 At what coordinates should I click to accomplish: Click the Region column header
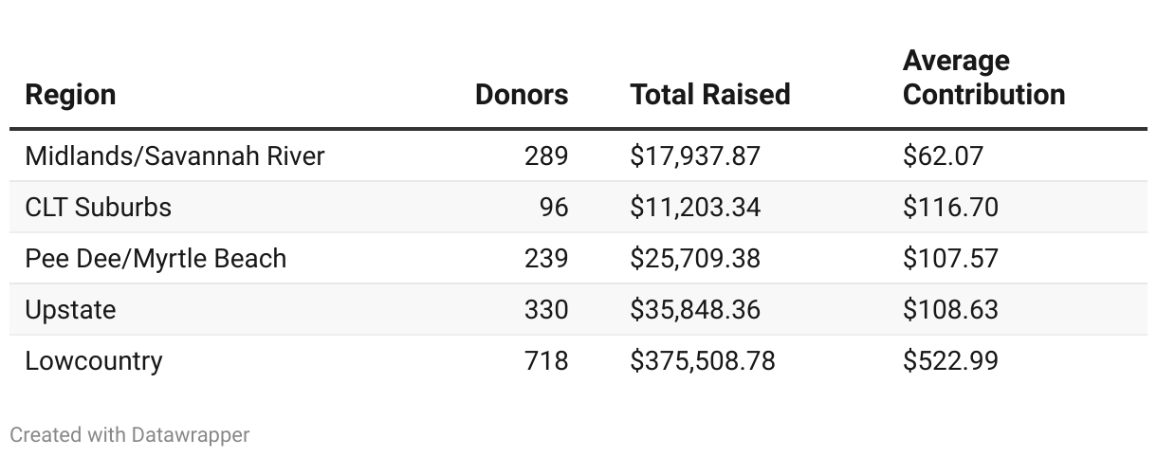[70, 95]
